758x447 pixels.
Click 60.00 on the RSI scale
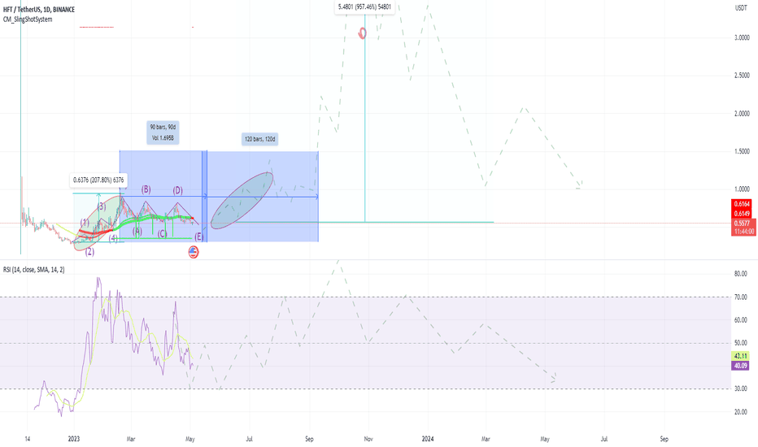coord(741,320)
